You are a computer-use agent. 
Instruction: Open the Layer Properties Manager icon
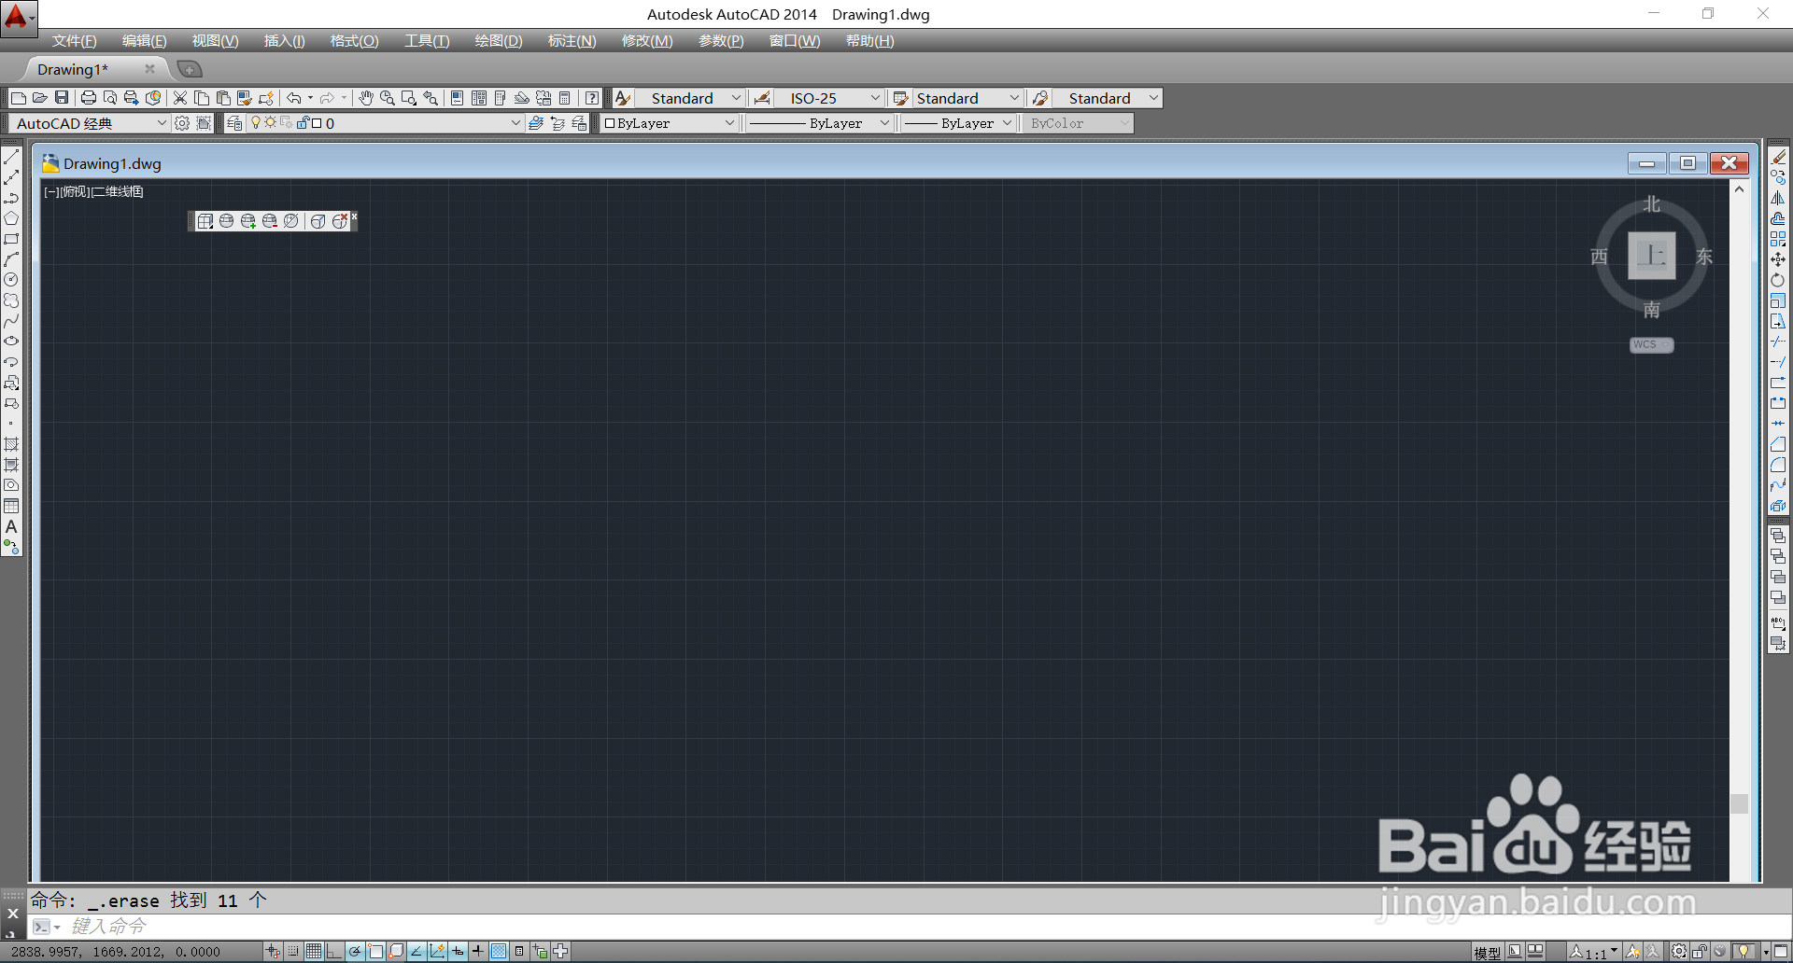pyautogui.click(x=234, y=123)
